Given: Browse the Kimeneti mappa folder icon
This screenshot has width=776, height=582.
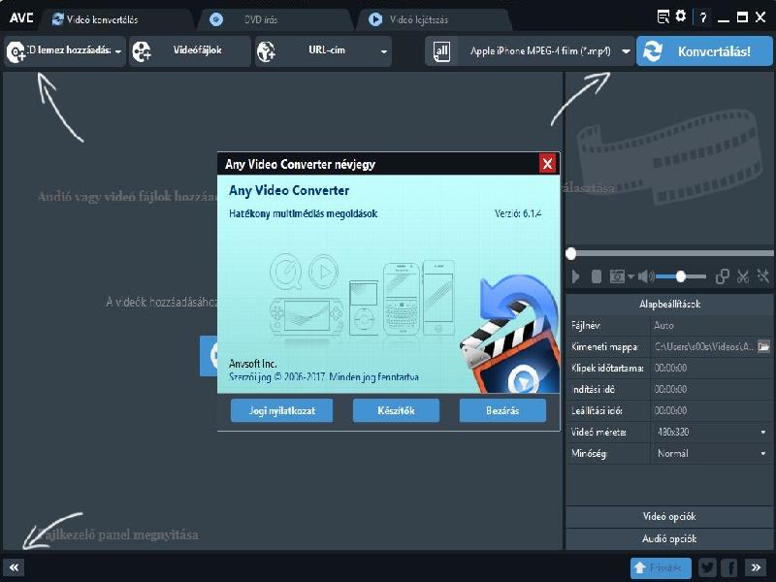Looking at the screenshot, I should click(x=763, y=346).
